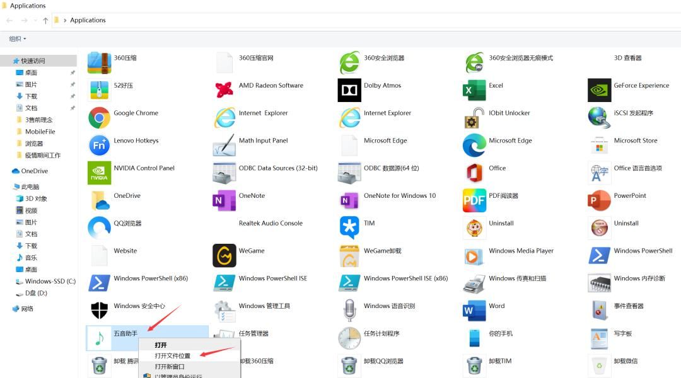The image size is (681, 378).
Task: Open NVIDIA Control Panel icon
Action: (99, 173)
